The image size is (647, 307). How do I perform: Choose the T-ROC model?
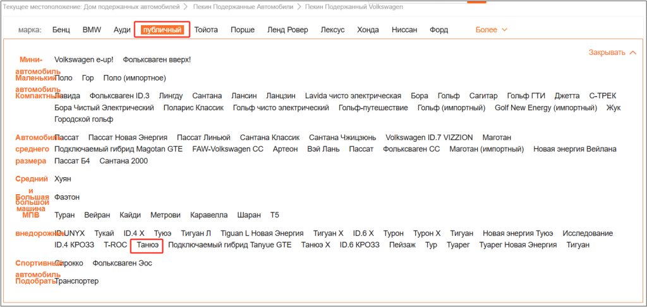115,245
